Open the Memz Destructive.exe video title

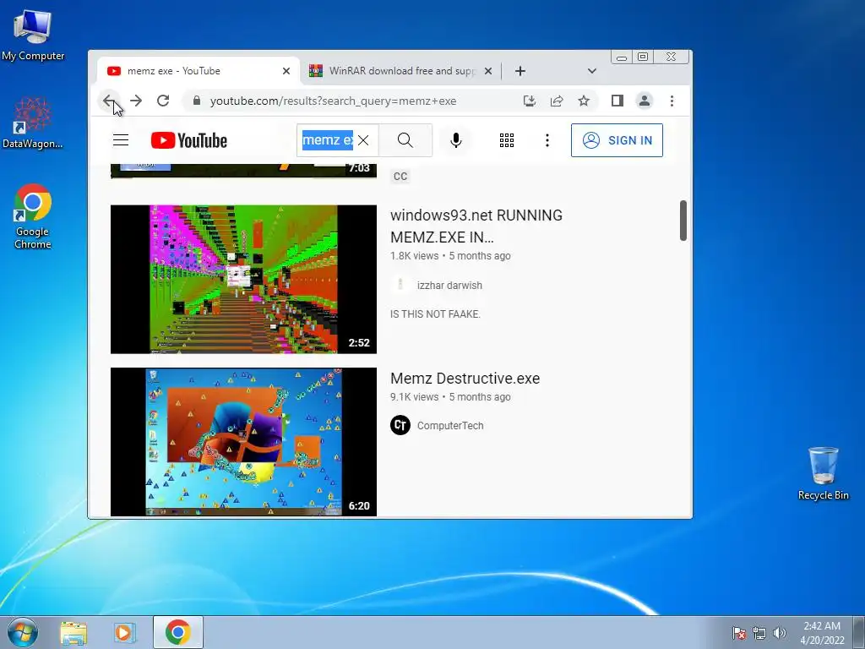(x=465, y=379)
